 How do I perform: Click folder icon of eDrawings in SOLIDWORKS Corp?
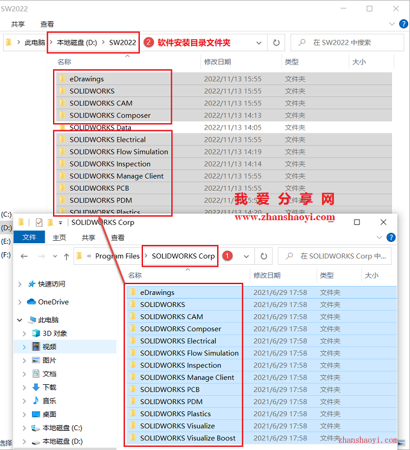133,292
